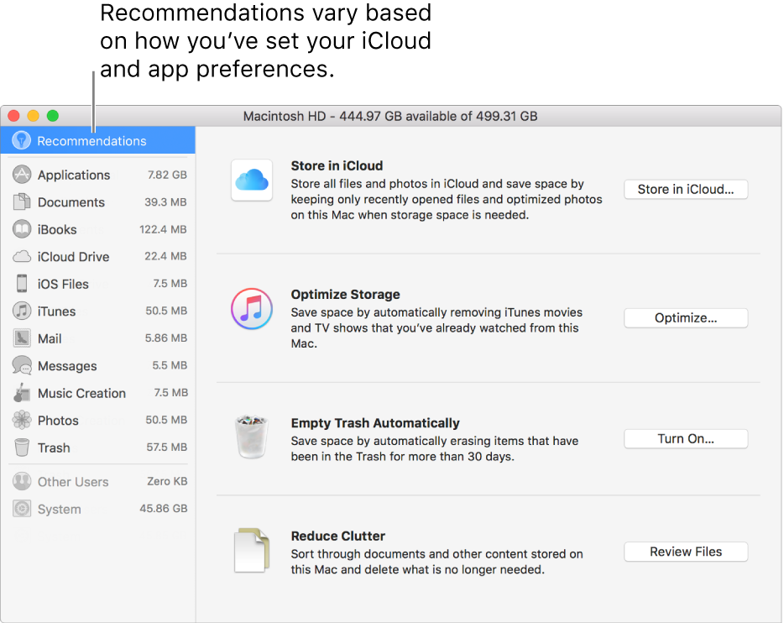This screenshot has height=623, width=784.
Task: Click the iBooks sidebar icon
Action: tap(23, 229)
